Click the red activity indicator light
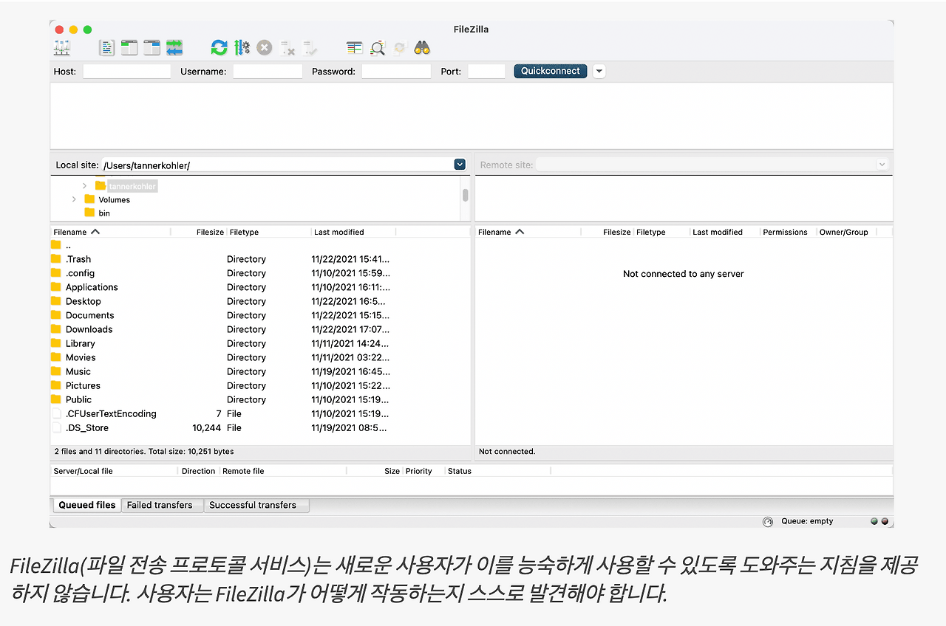 (885, 521)
